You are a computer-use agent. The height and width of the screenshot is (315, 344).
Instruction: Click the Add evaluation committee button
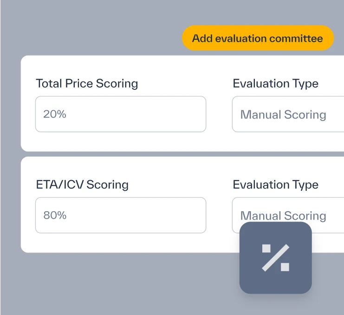[x=258, y=38]
